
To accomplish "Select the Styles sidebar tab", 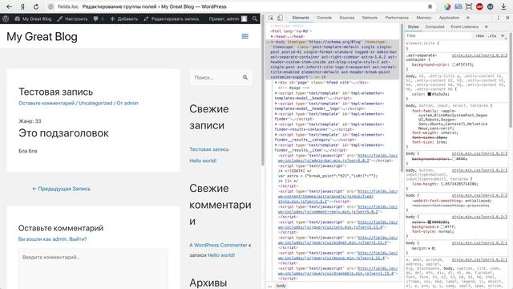I will [x=413, y=26].
